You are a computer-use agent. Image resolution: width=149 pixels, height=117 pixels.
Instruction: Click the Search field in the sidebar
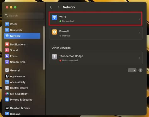(x=24, y=16)
